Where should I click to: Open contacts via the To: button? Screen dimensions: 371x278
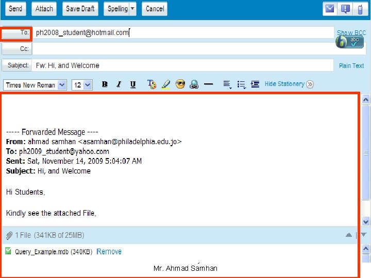click(16, 33)
